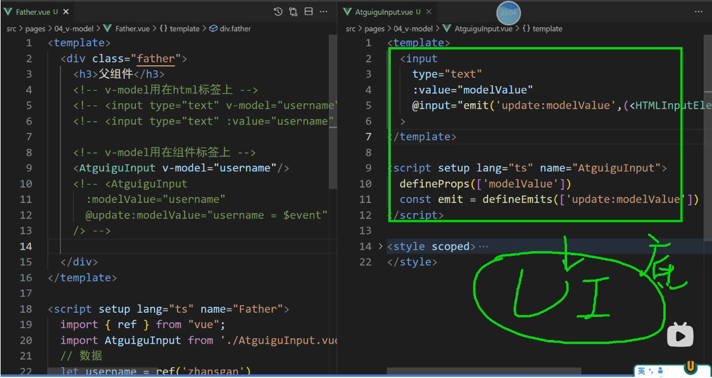Image resolution: width=712 pixels, height=378 pixels.
Task: Click the open changes compare icon
Action: pyautogui.click(x=293, y=12)
